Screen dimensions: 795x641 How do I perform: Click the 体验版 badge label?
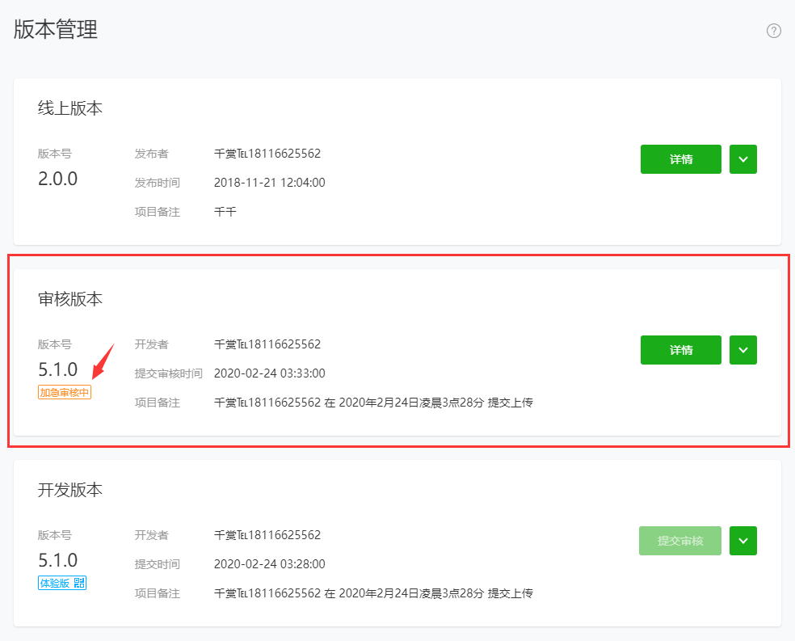coord(55,583)
